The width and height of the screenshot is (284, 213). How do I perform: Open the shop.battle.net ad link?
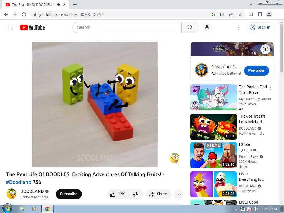[230, 73]
